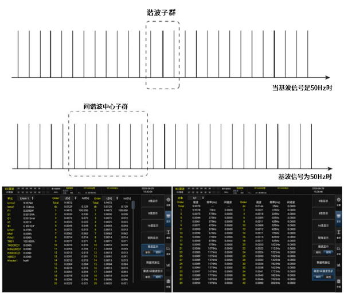
Task: Select the Uthd1 value 0.470%
Action: [28, 230]
